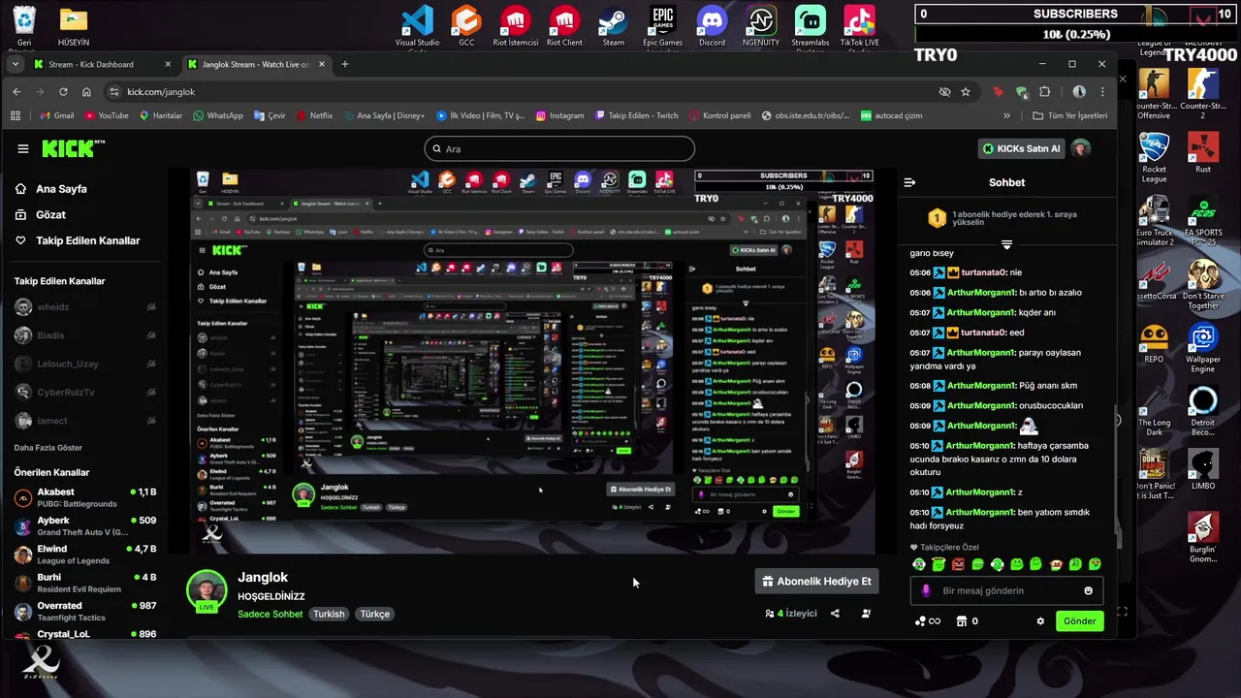
Task: Open the Kick hamburger menu
Action: tap(23, 148)
